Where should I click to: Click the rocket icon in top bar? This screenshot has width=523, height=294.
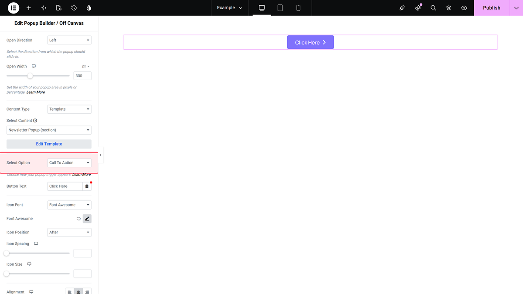402,8
